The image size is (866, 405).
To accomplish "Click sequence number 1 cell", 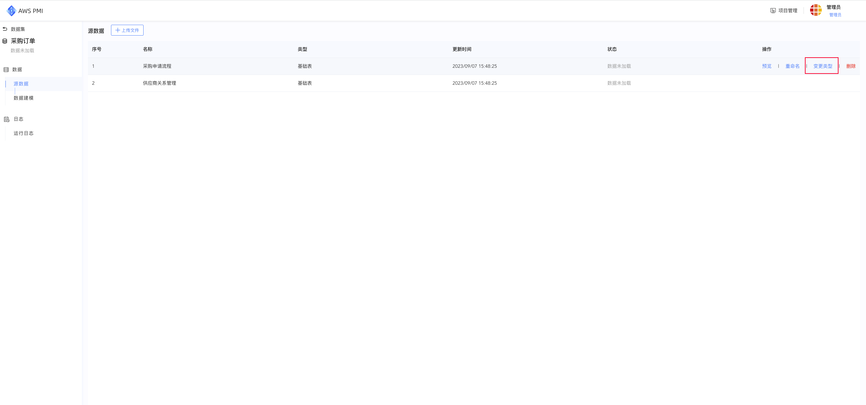I will [93, 66].
